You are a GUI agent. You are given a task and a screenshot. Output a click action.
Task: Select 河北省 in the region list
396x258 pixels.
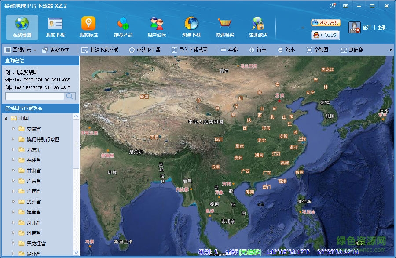pos(34,223)
